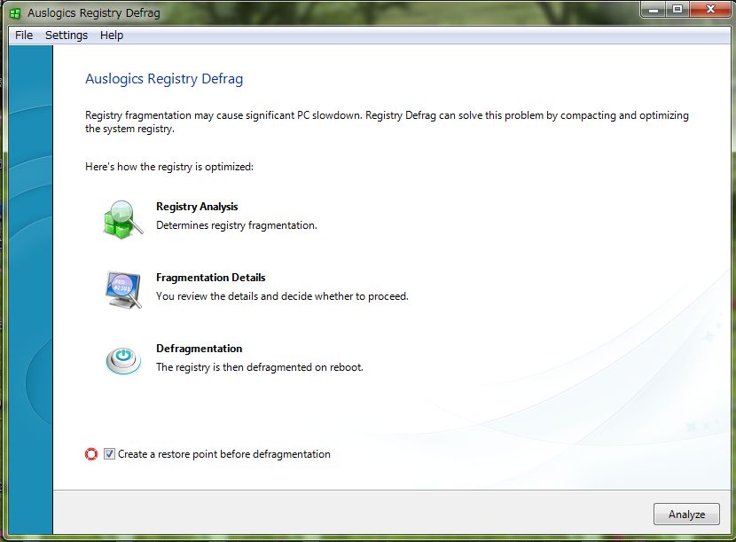Image resolution: width=736 pixels, height=542 pixels.
Task: Minimize the Registry Defrag window
Action: pos(654,9)
